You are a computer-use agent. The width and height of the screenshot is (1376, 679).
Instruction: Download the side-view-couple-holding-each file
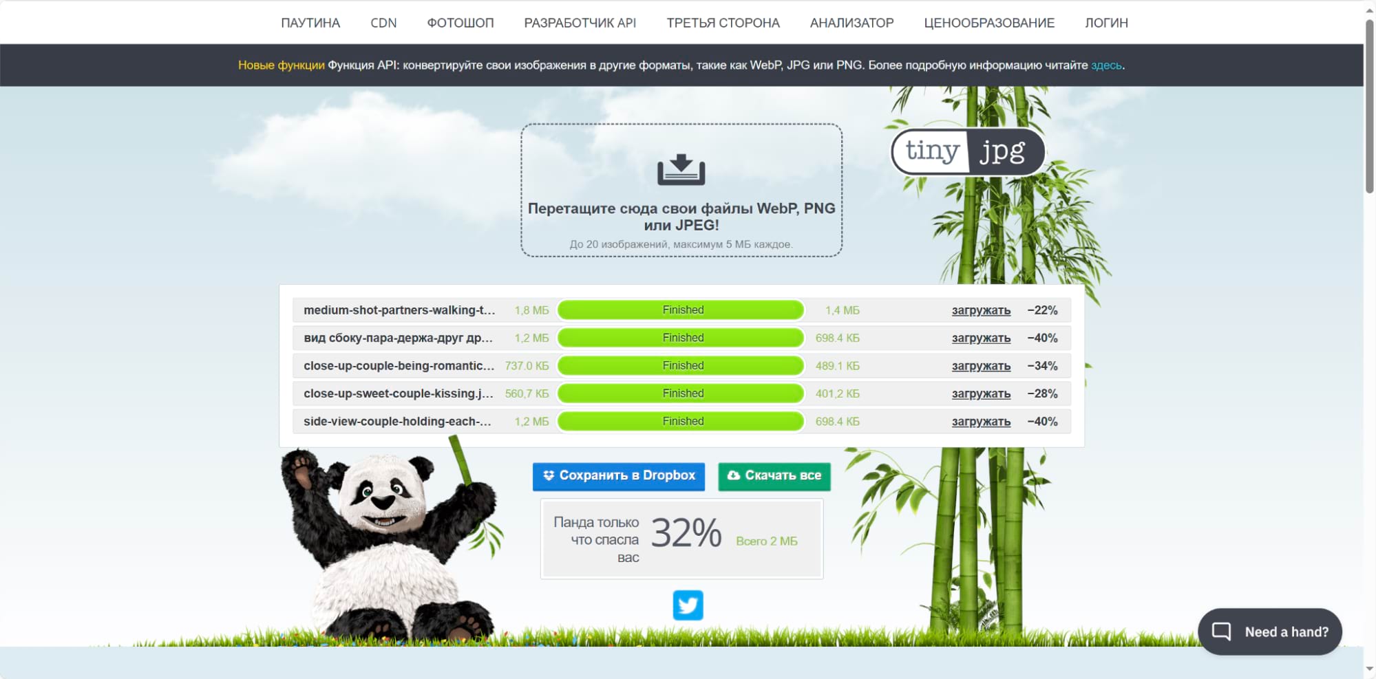[x=981, y=422]
